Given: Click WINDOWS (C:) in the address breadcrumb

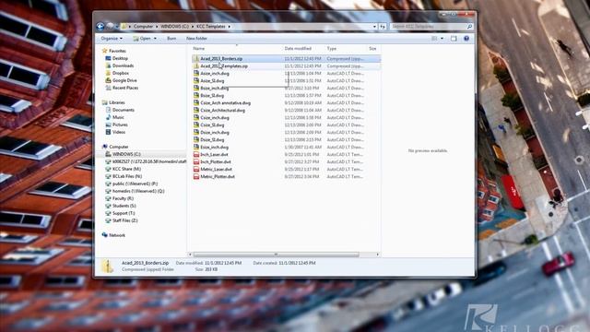Looking at the screenshot, I should point(174,27).
